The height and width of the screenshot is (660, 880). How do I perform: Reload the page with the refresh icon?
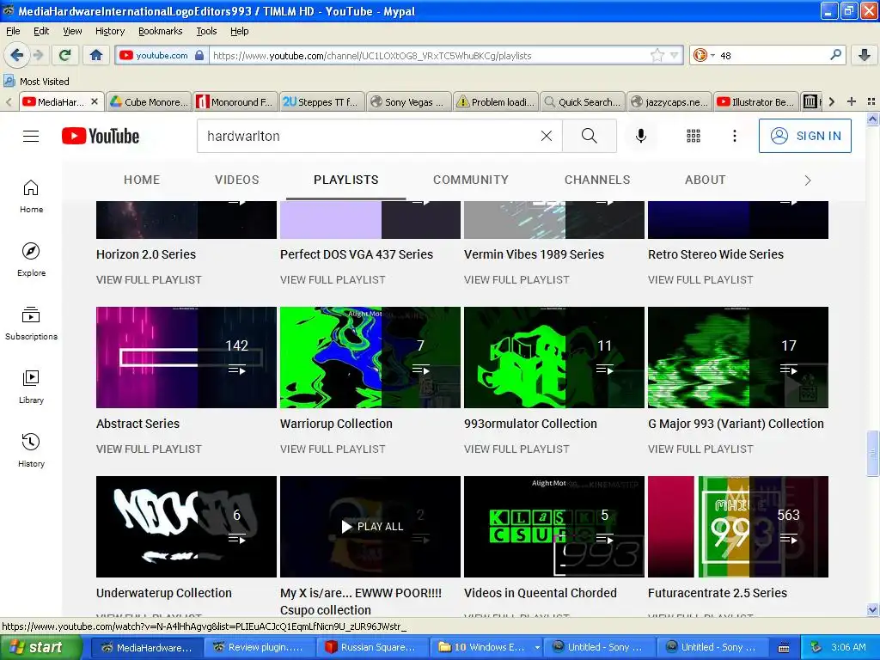point(65,55)
